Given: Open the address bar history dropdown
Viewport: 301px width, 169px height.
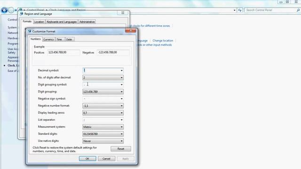Looking at the screenshot, I should click(x=235, y=10).
